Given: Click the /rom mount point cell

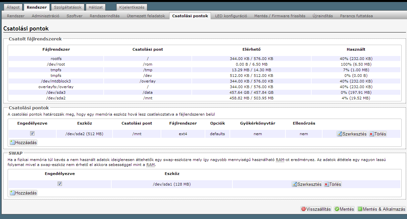Looking at the screenshot, I should point(148,64).
